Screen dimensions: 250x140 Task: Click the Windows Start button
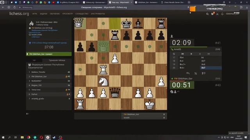(x=3, y=137)
